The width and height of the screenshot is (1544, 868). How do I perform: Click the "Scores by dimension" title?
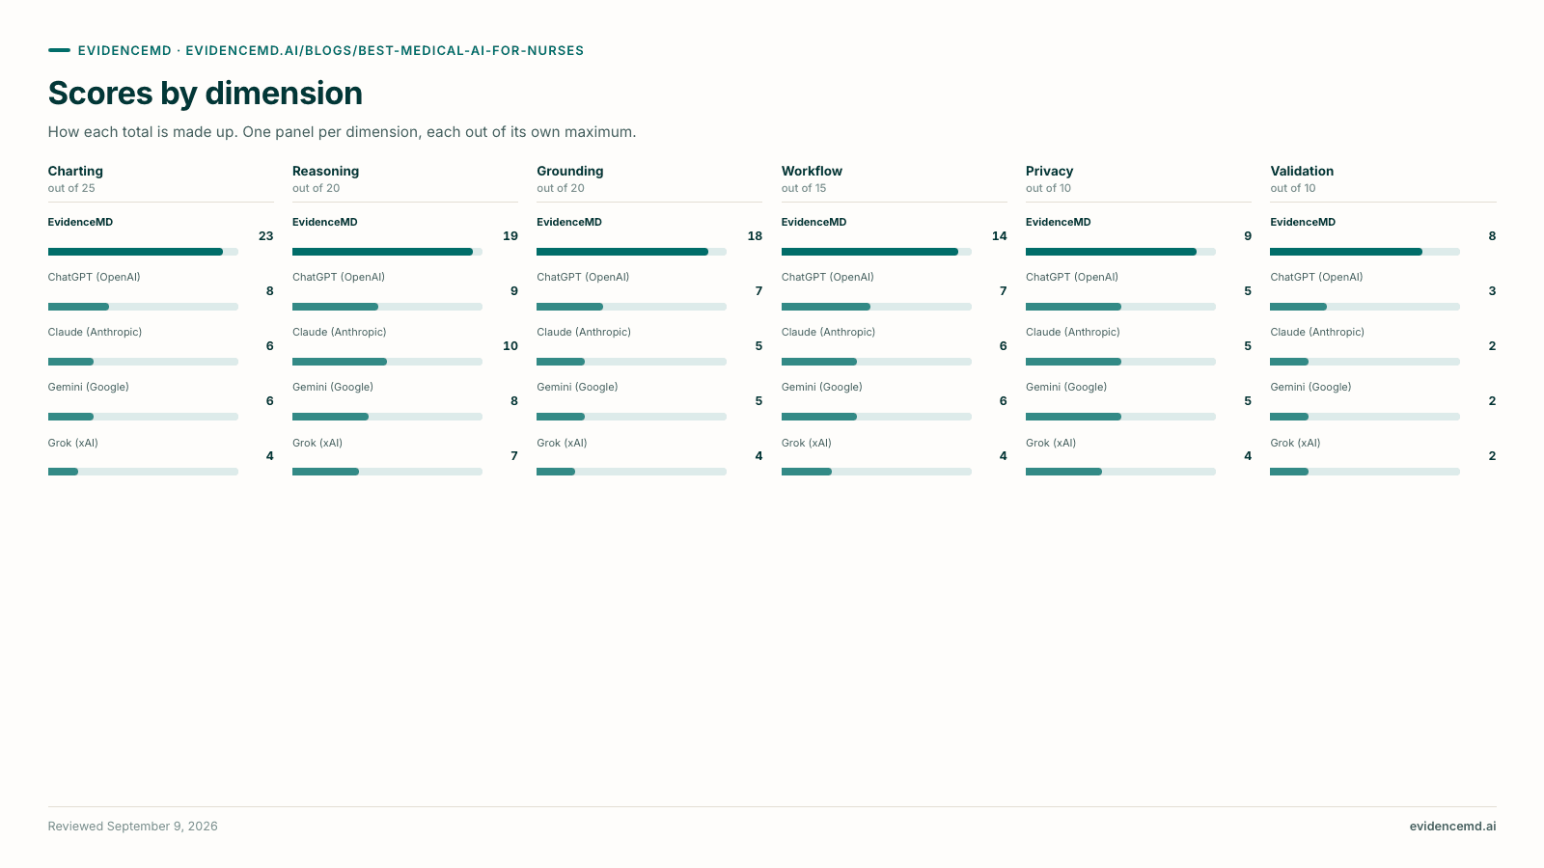click(x=206, y=94)
